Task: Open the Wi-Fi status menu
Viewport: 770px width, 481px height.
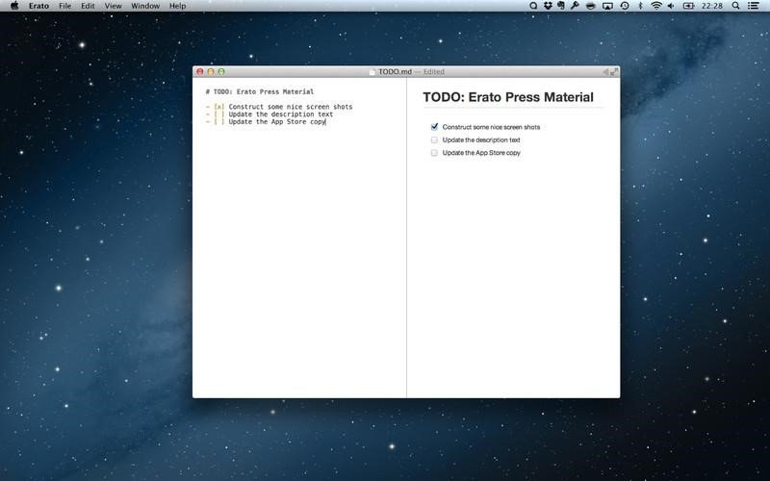Action: [x=656, y=6]
